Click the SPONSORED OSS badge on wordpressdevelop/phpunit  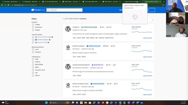coord(98,65)
